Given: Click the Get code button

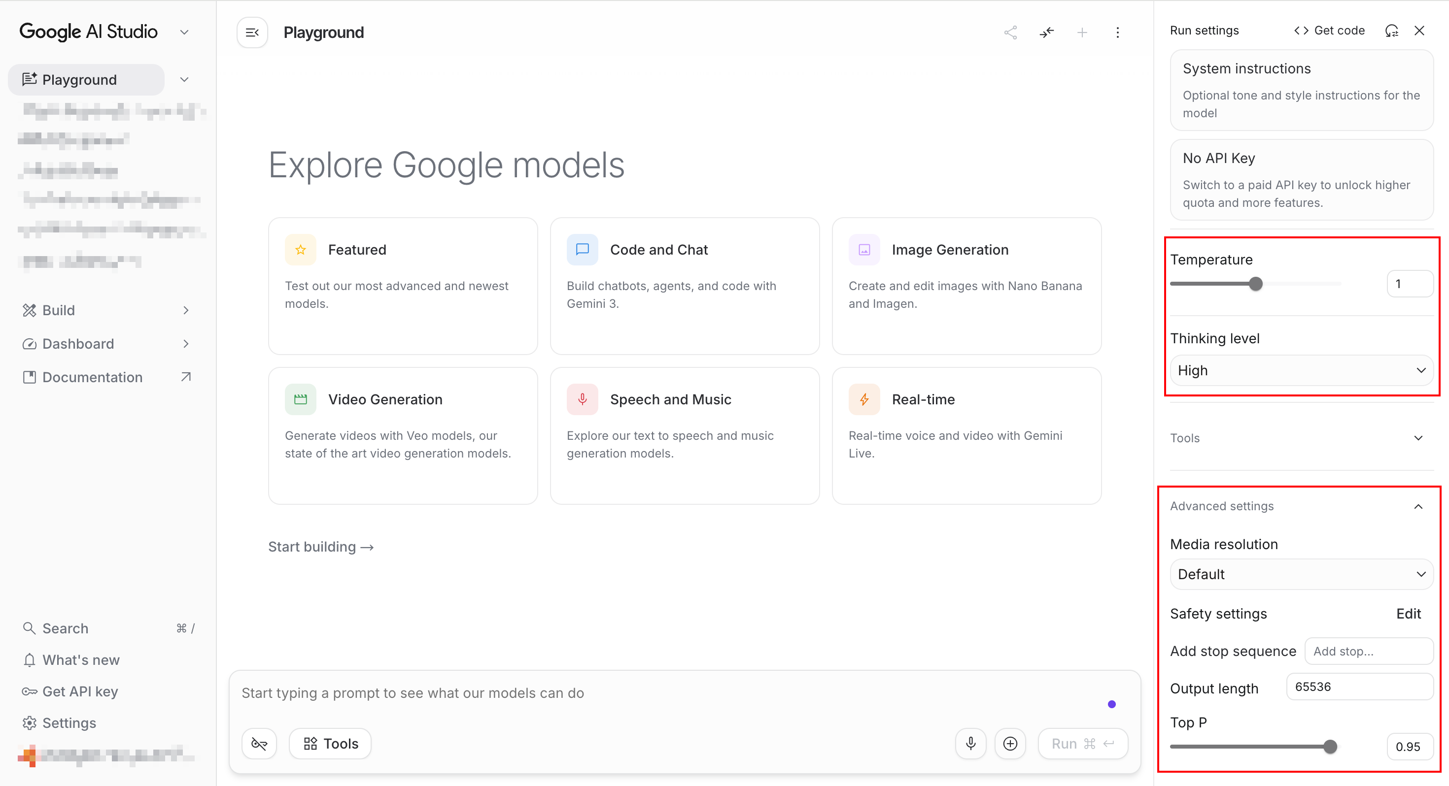Looking at the screenshot, I should tap(1329, 31).
